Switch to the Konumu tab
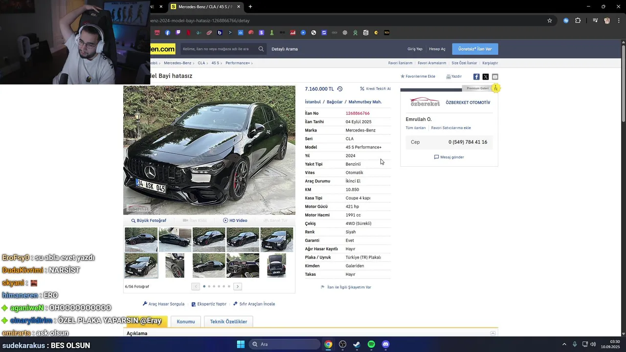Image resolution: width=626 pixels, height=352 pixels. pyautogui.click(x=186, y=322)
